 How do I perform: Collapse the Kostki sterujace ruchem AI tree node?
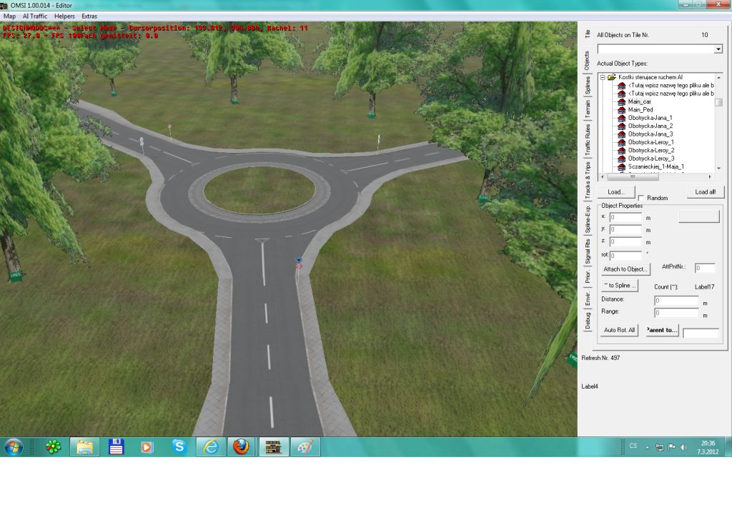click(603, 77)
